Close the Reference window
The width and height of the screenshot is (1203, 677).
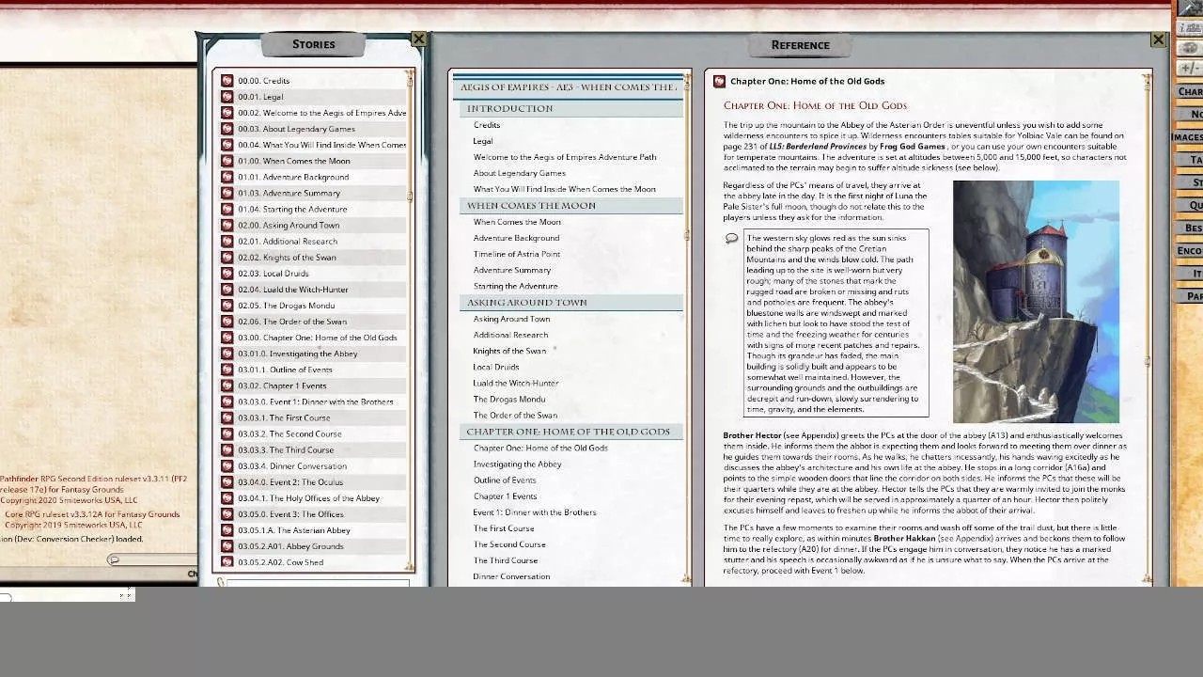(x=1158, y=40)
